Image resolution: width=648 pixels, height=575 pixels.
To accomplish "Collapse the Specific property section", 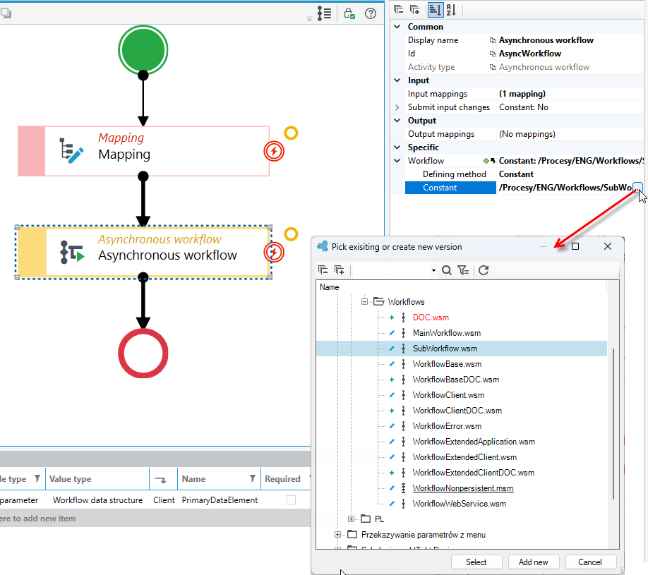I will click(397, 147).
